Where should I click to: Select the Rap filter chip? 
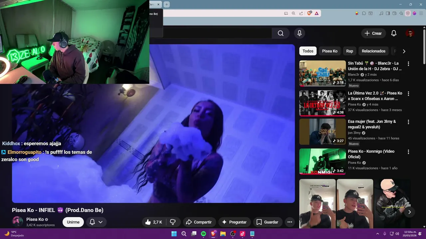pos(349,51)
